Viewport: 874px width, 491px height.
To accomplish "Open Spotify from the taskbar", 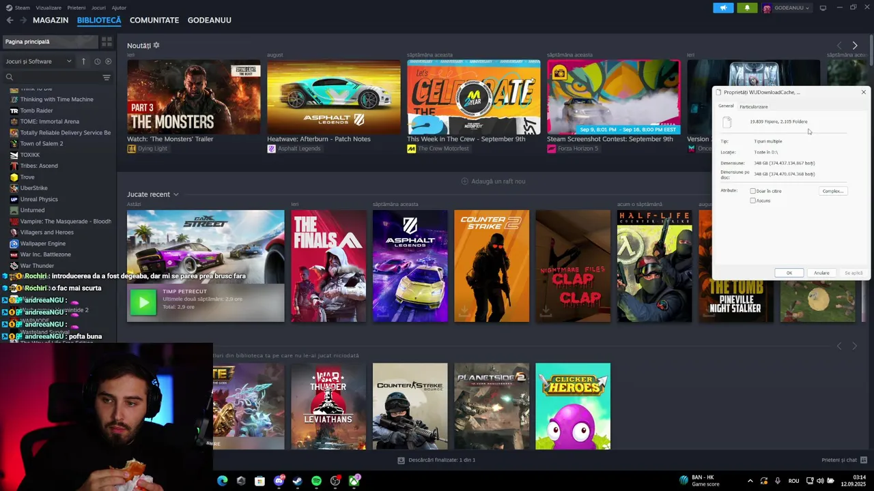I will click(x=316, y=481).
